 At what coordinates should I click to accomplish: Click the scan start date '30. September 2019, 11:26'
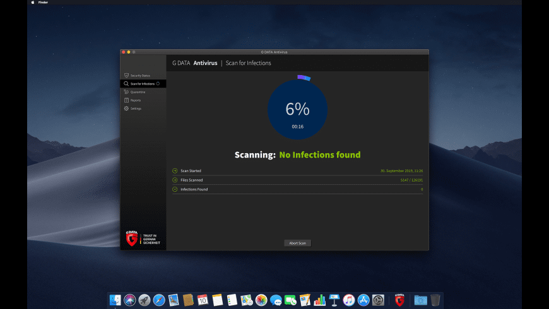click(x=401, y=171)
